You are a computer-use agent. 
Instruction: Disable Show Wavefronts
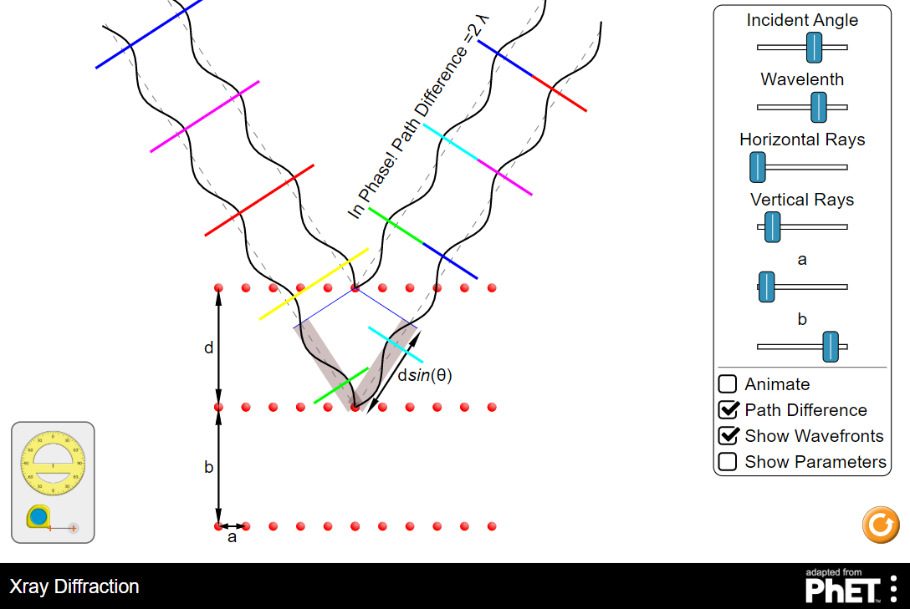(x=728, y=435)
